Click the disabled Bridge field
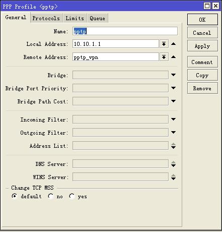The image size is (222, 232). tap(120, 75)
